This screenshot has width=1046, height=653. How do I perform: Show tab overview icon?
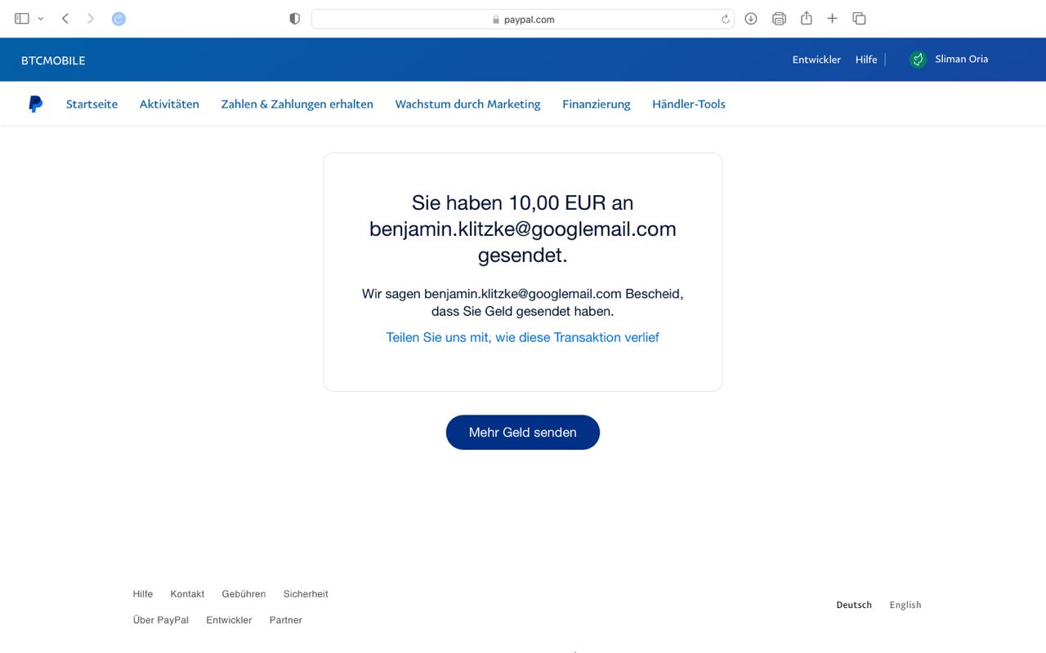(859, 19)
